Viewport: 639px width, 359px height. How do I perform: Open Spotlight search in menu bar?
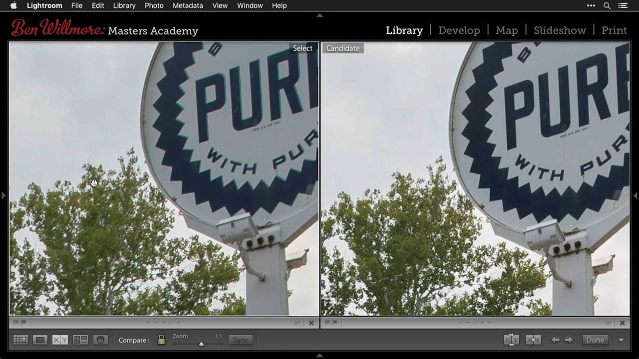point(607,5)
